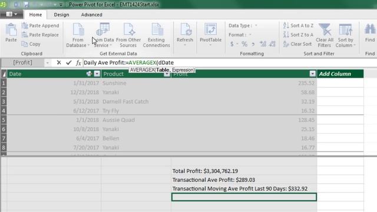Click the Refresh button
This screenshot has width=377, height=212.
click(185, 35)
